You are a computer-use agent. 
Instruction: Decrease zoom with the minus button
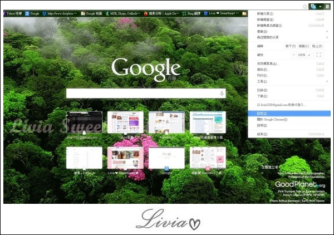(x=294, y=55)
